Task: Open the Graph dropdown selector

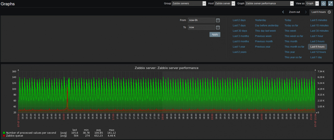Action: coord(269,4)
